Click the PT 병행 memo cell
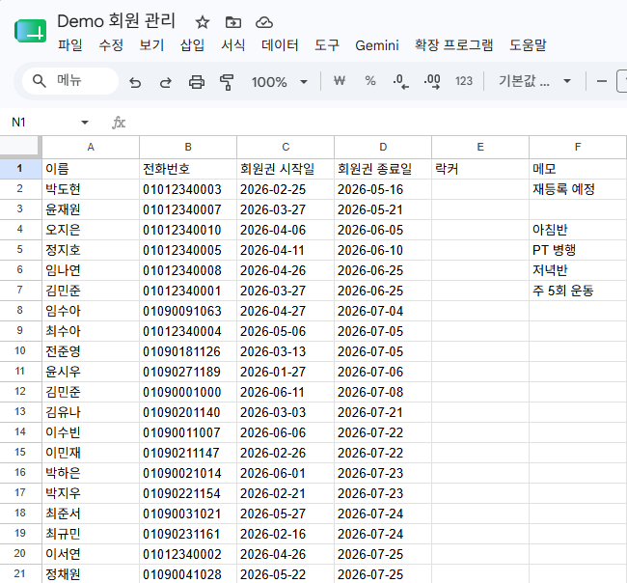 (x=578, y=250)
